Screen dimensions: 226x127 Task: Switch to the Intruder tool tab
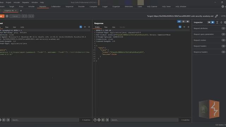[31, 6]
